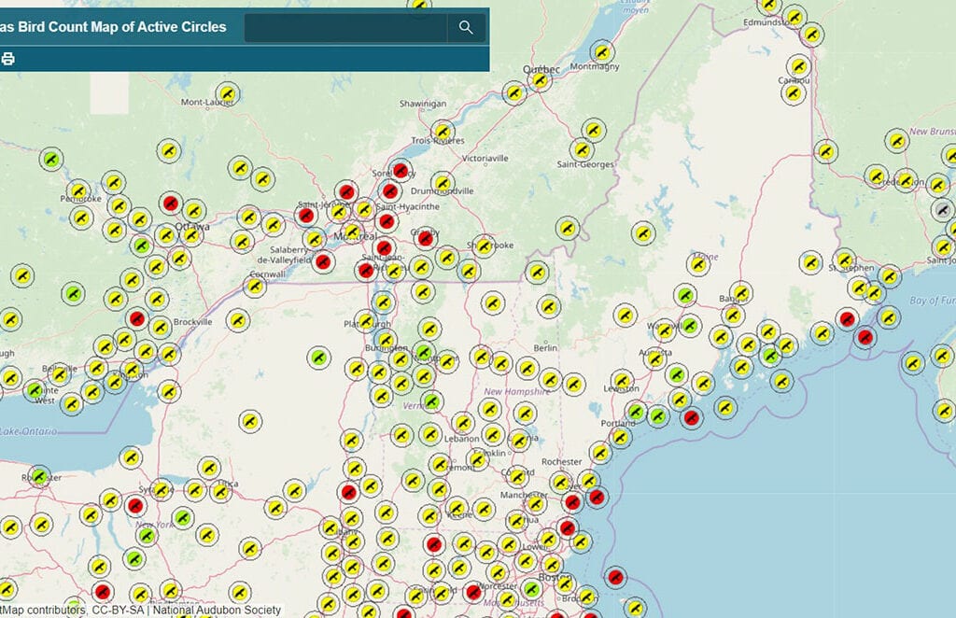Open the yellow marker near Sherbrooke
The width and height of the screenshot is (956, 618).
tap(483, 246)
